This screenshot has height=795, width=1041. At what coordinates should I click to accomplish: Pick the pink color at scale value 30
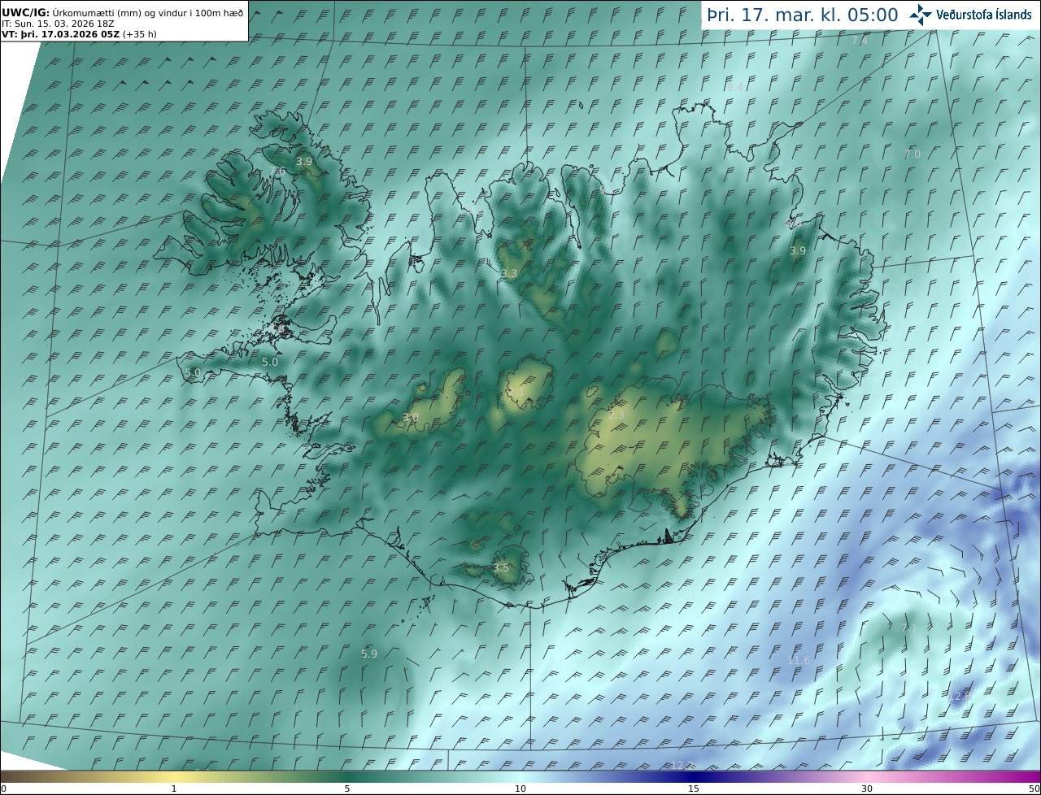867,777
